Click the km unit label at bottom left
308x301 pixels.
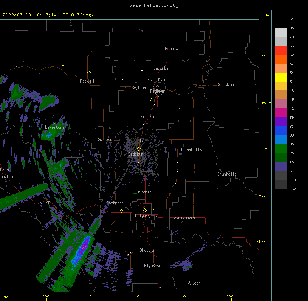[x=5, y=297]
